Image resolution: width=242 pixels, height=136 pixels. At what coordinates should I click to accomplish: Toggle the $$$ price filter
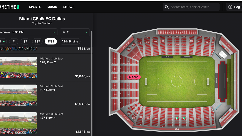(37, 41)
